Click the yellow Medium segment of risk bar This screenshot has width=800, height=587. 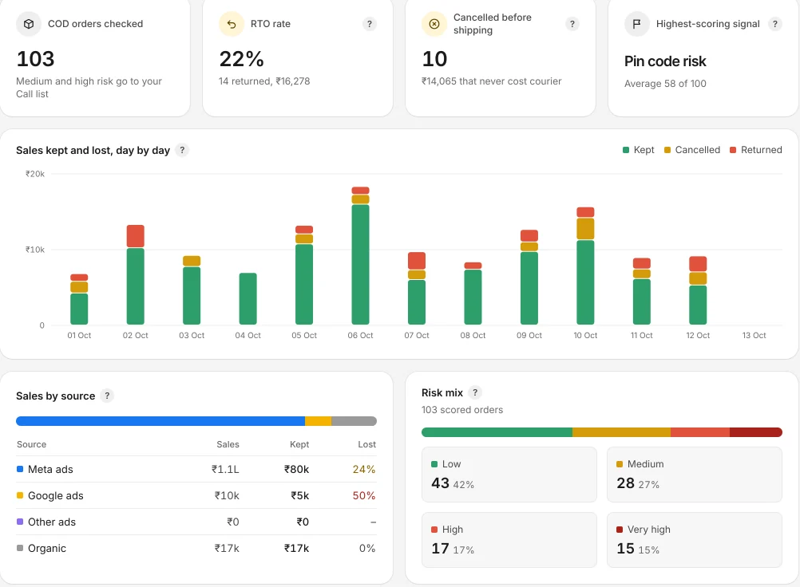[x=621, y=432]
